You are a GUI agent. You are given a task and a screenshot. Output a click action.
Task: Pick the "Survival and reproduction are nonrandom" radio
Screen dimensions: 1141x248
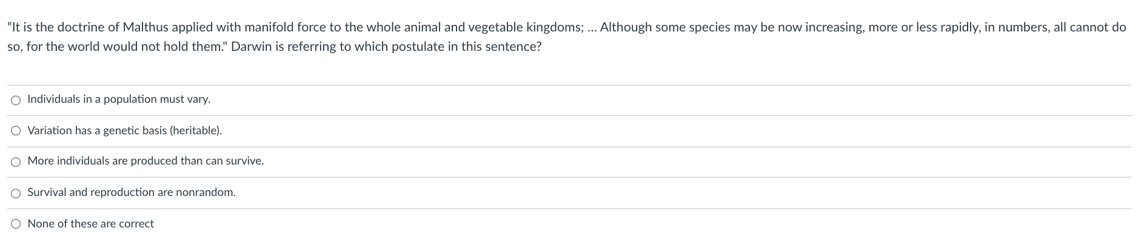pos(16,194)
